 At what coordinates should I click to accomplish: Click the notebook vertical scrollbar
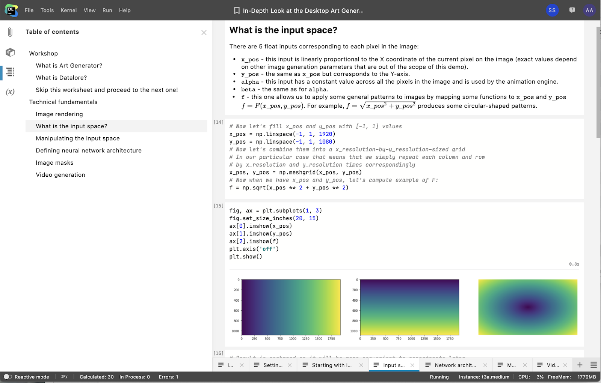pyautogui.click(x=598, y=83)
